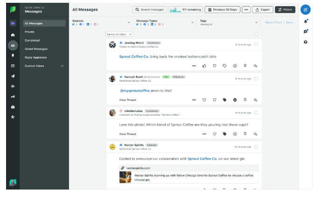The height and width of the screenshot is (197, 325).
Task: Click the Sprout Coffee Co. link in Justing's post
Action: (x=134, y=56)
